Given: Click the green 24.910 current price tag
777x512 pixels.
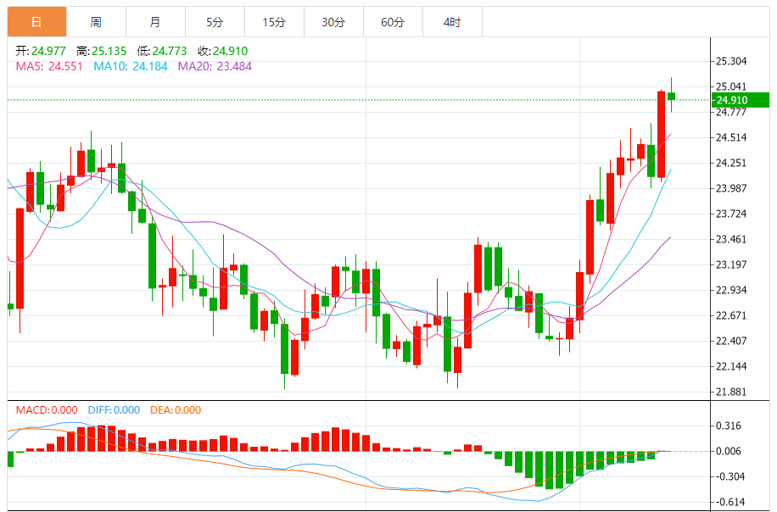Looking at the screenshot, I should (741, 100).
